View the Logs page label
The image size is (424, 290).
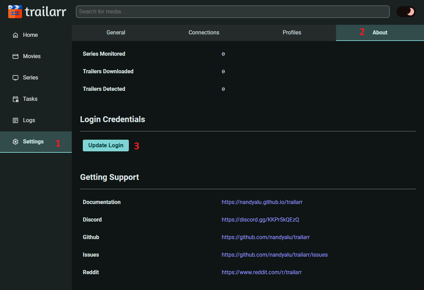(x=29, y=120)
